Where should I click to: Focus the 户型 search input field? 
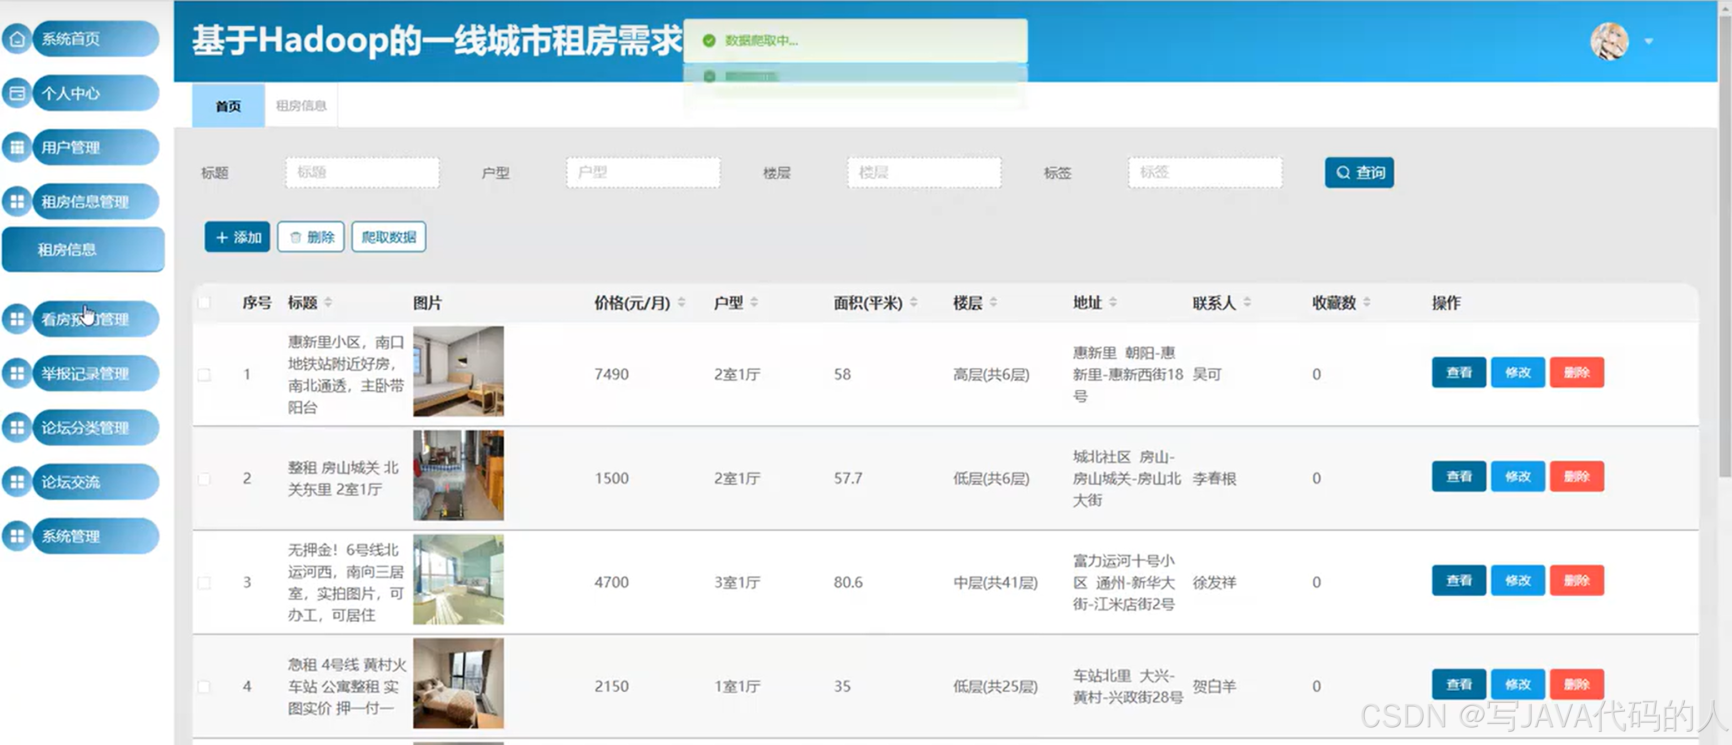pyautogui.click(x=643, y=173)
